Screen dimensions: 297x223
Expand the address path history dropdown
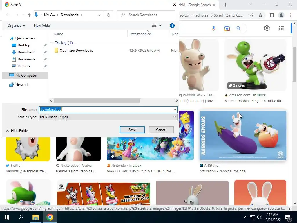99,15
